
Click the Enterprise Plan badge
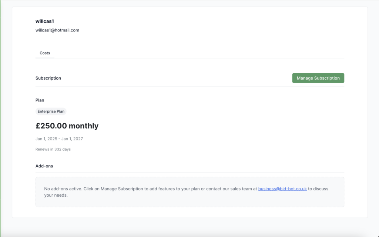click(x=51, y=111)
